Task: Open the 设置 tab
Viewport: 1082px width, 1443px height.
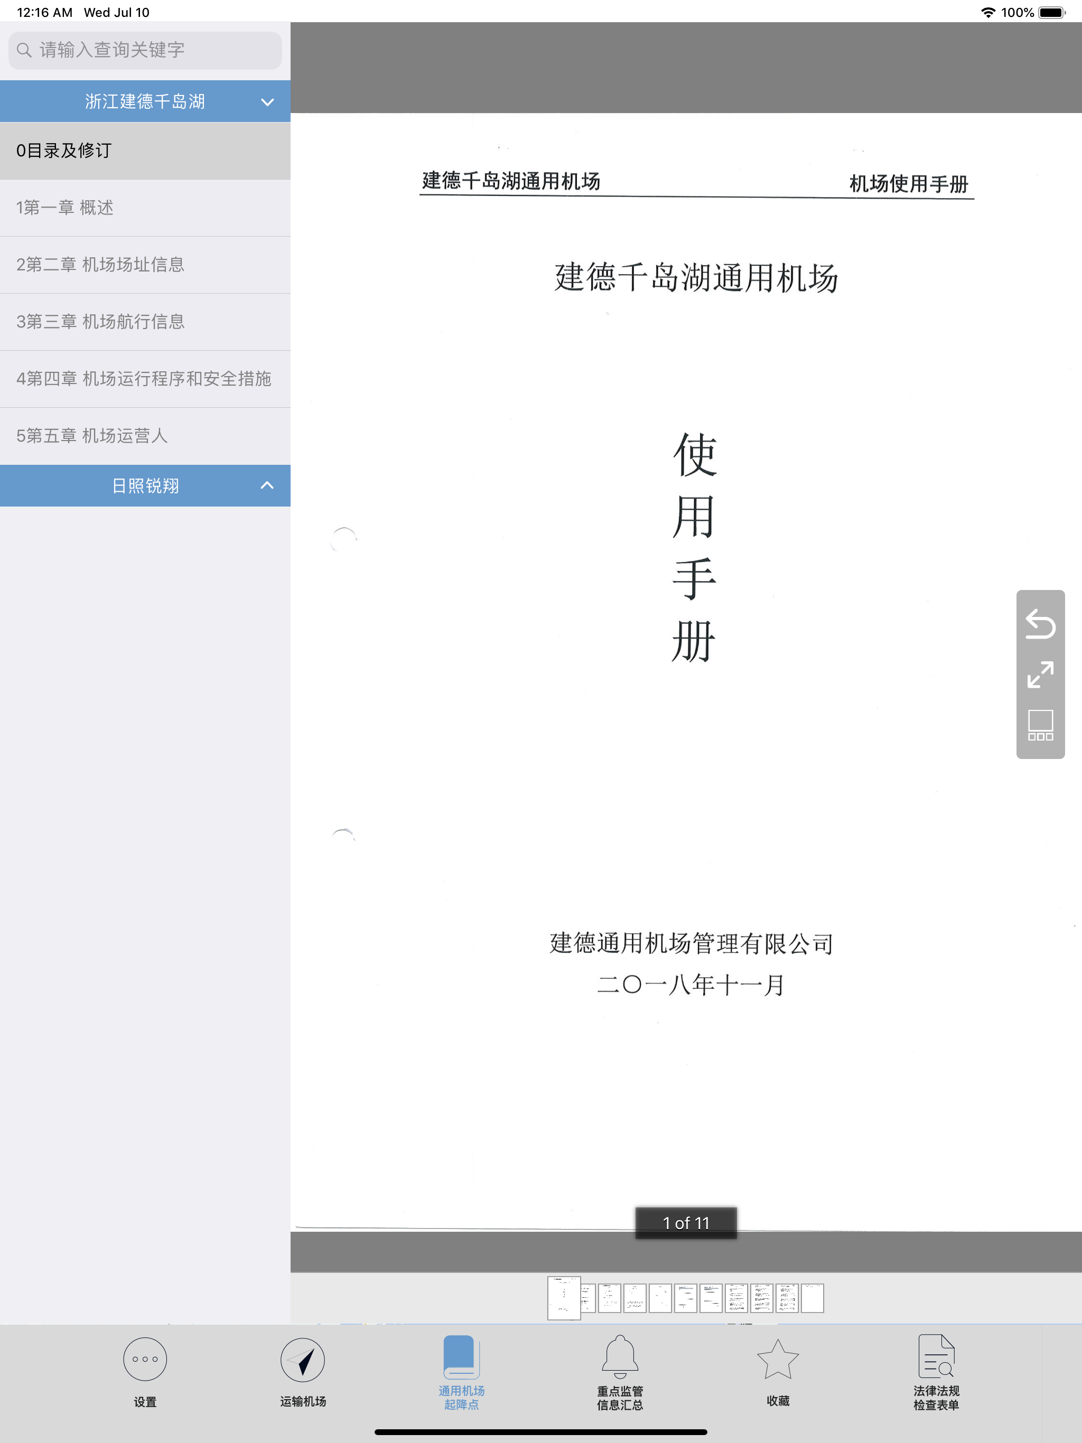Action: pyautogui.click(x=145, y=1373)
